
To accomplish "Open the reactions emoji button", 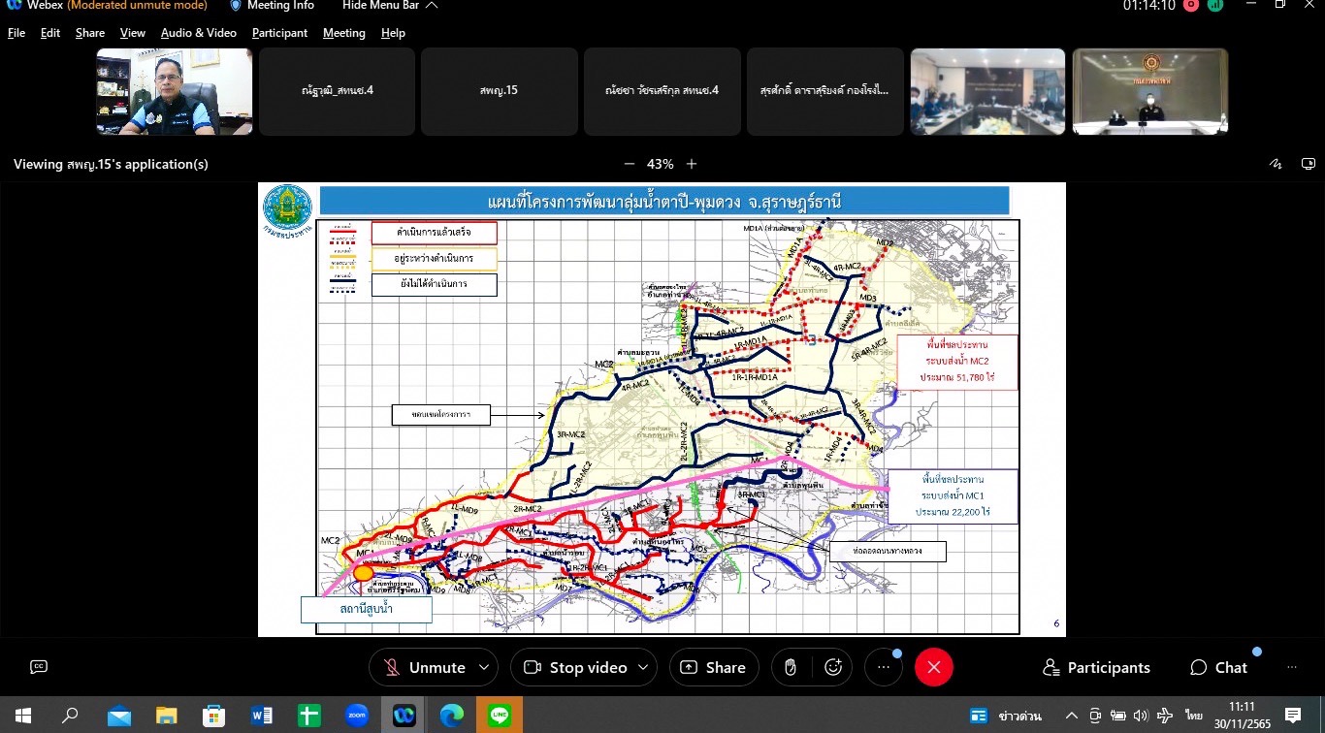I will (x=832, y=667).
